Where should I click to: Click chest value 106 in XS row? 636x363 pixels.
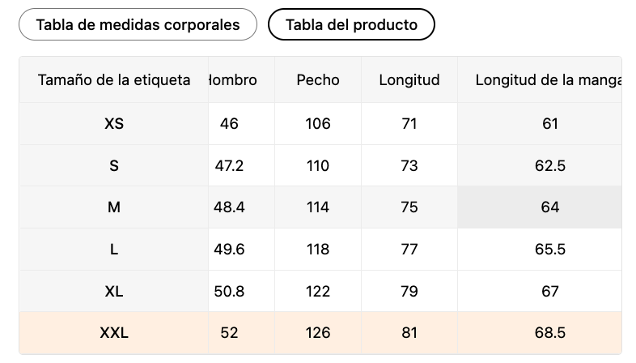tap(318, 124)
